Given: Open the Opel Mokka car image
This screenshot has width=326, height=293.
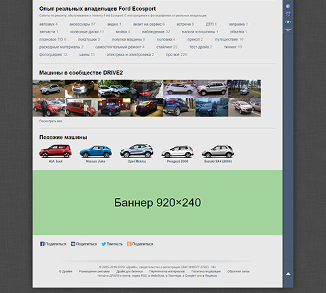Looking at the screenshot, I should [x=137, y=151].
